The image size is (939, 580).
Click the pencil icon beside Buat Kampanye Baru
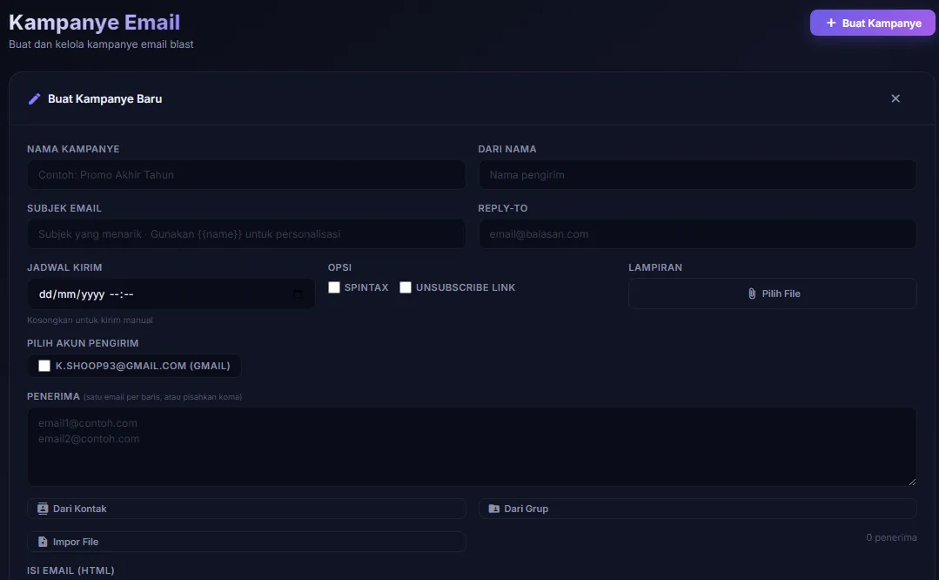34,99
